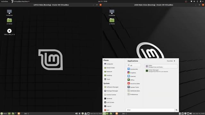
Task: Launch Driver Manager from search results
Action: (161, 71)
